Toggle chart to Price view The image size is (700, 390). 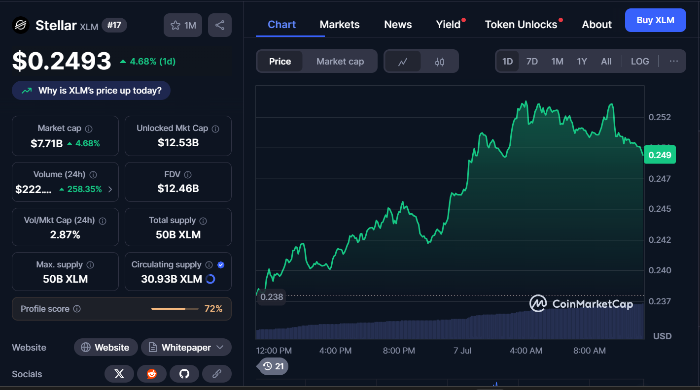[x=280, y=62]
